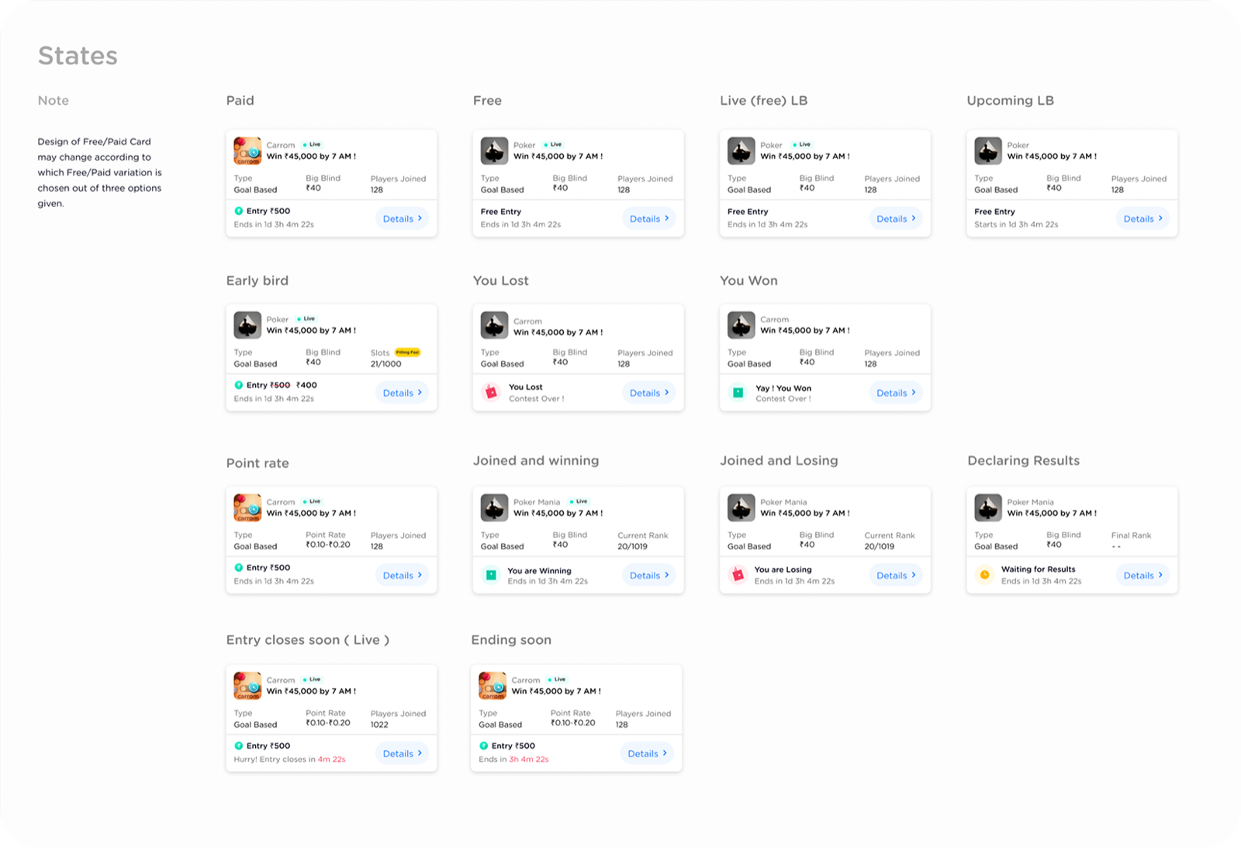
Task: Click the Live badge on the Ending soon card
Action: coord(557,680)
